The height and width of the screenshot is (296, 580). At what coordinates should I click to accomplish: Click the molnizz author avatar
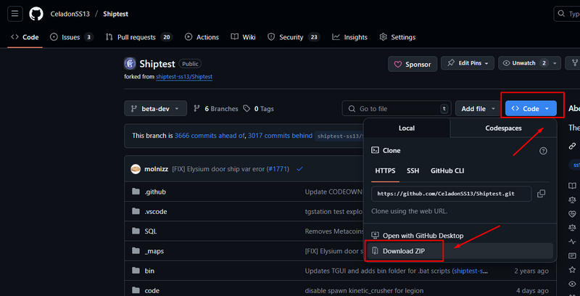coord(136,169)
